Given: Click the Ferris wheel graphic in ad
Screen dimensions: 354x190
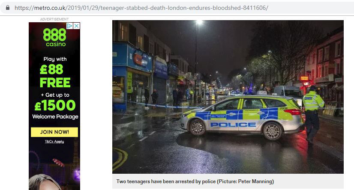Looking at the screenshot, I should [34, 160].
